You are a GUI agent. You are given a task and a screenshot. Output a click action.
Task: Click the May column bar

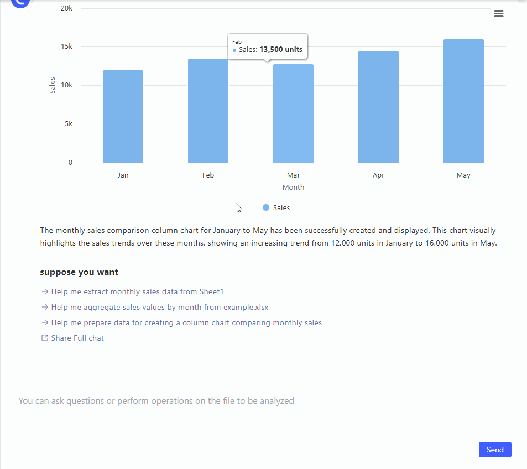pyautogui.click(x=463, y=101)
